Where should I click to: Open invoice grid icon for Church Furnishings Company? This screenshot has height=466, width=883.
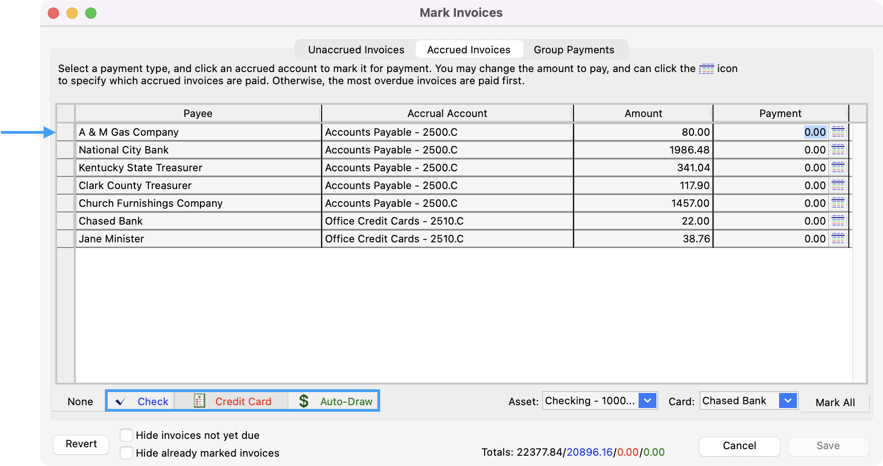pyautogui.click(x=838, y=204)
